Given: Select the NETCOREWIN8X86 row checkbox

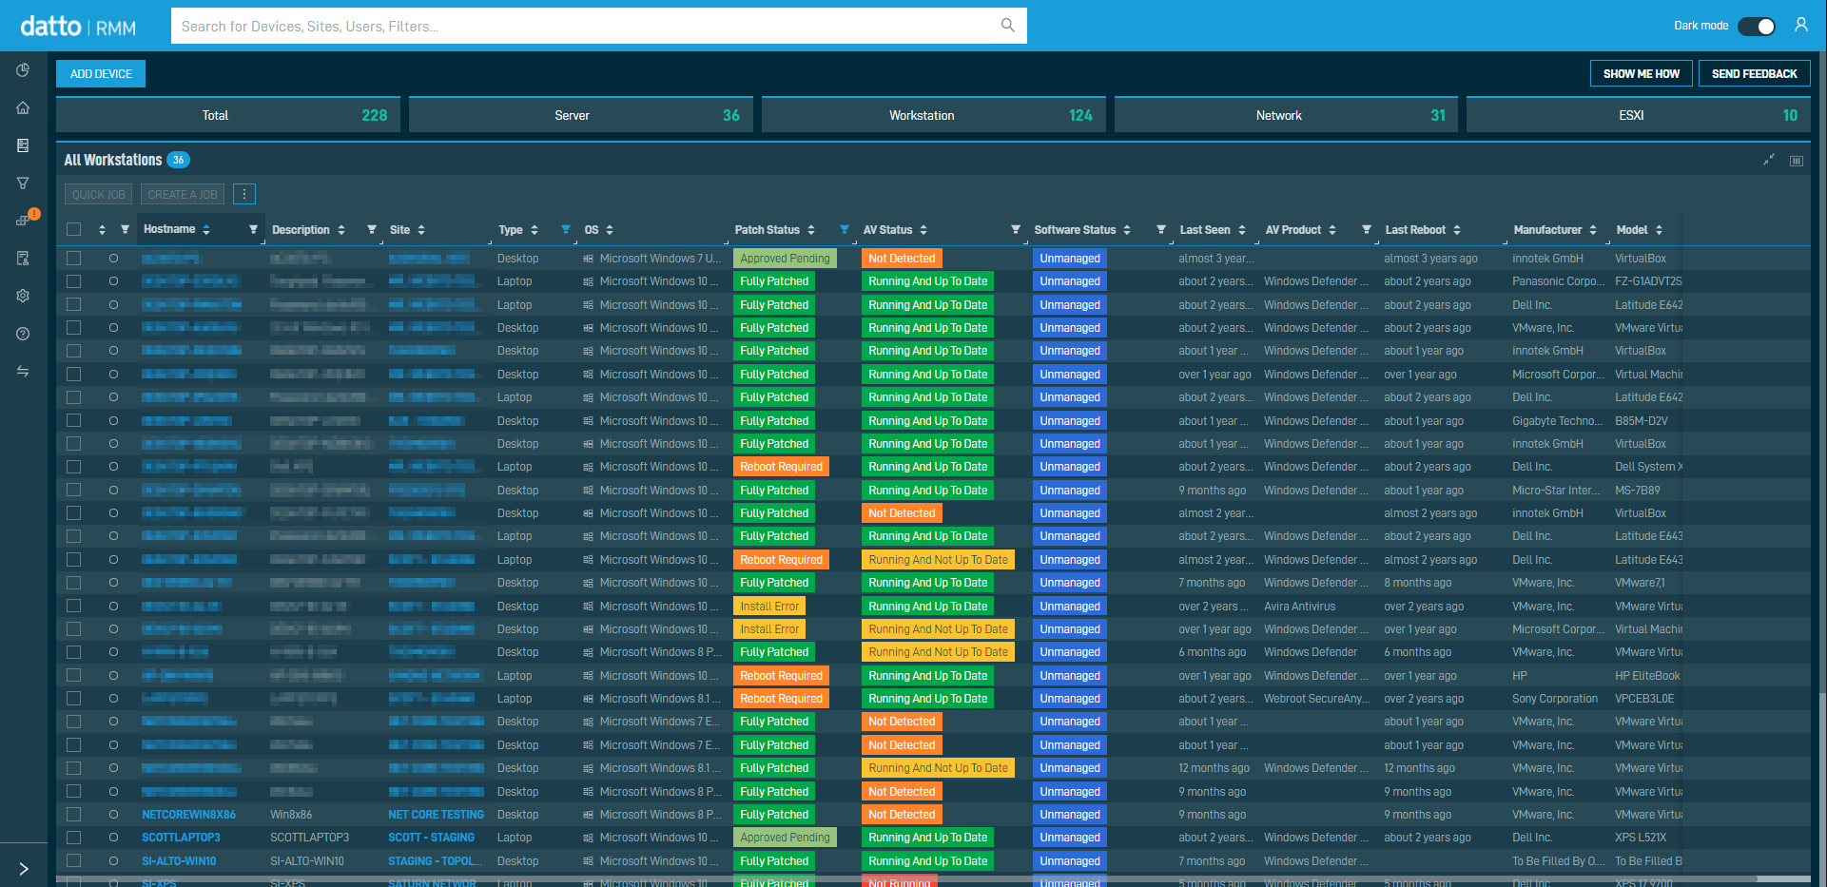Looking at the screenshot, I should 73,815.
